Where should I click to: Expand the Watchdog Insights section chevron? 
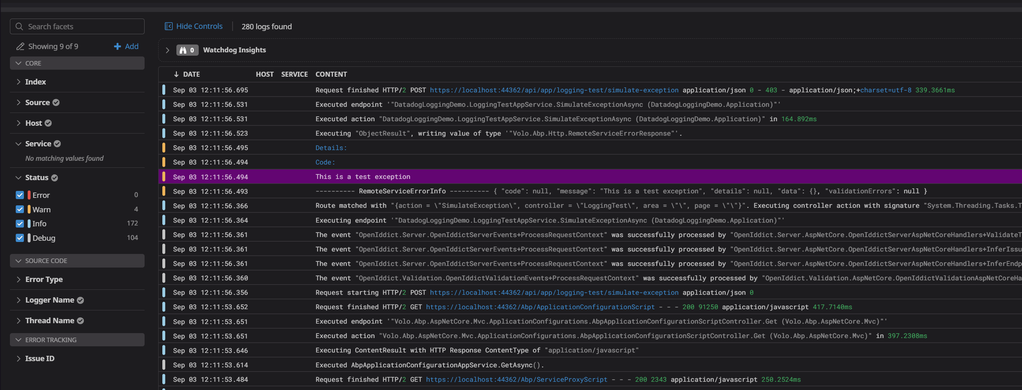(167, 50)
